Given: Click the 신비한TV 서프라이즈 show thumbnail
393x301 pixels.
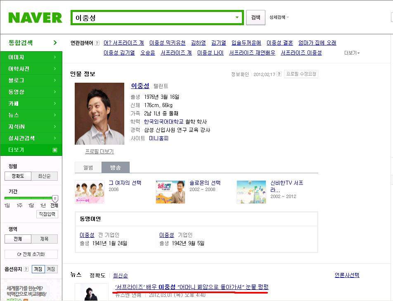Looking at the screenshot, I should 251,192.
